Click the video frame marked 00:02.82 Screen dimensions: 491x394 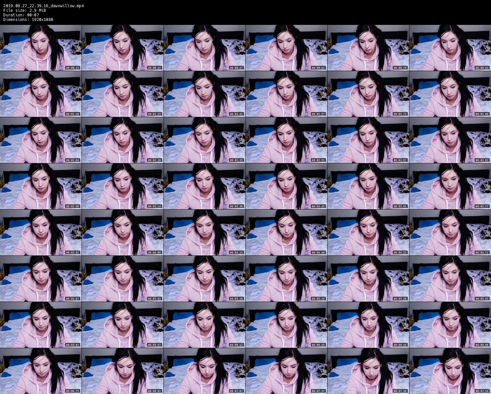tap(450, 140)
